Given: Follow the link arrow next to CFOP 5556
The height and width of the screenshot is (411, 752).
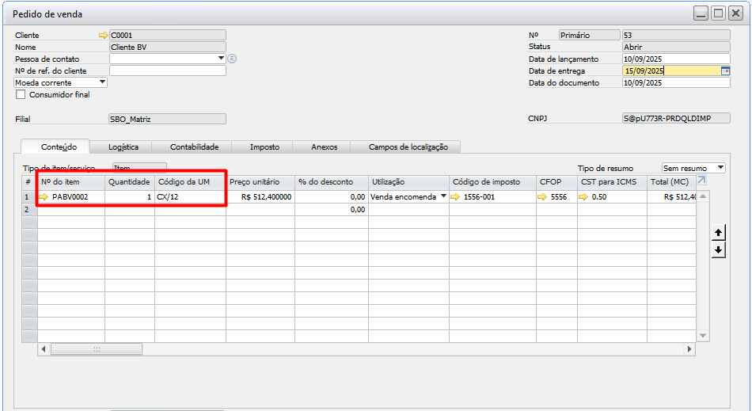Looking at the screenshot, I should pos(542,197).
